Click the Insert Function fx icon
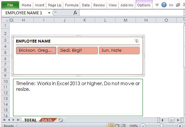 coord(75,13)
